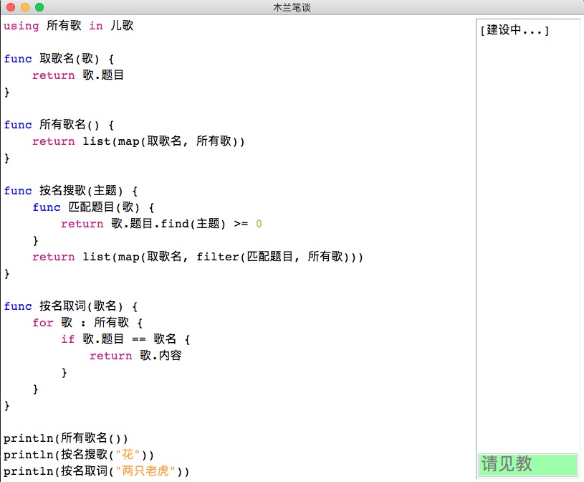584x482 pixels.
Task: Click the line 'func 匹配题目(歌) {'
Action: pos(93,207)
